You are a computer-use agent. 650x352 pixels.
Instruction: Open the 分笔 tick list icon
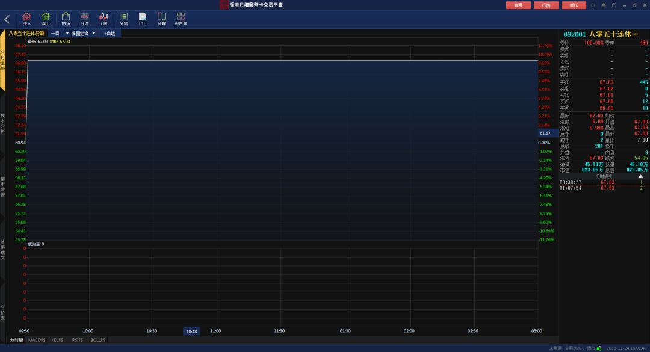click(123, 19)
